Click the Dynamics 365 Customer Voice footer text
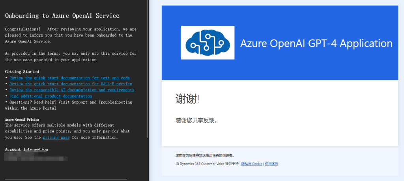This screenshot has width=404, height=181. pos(207,164)
